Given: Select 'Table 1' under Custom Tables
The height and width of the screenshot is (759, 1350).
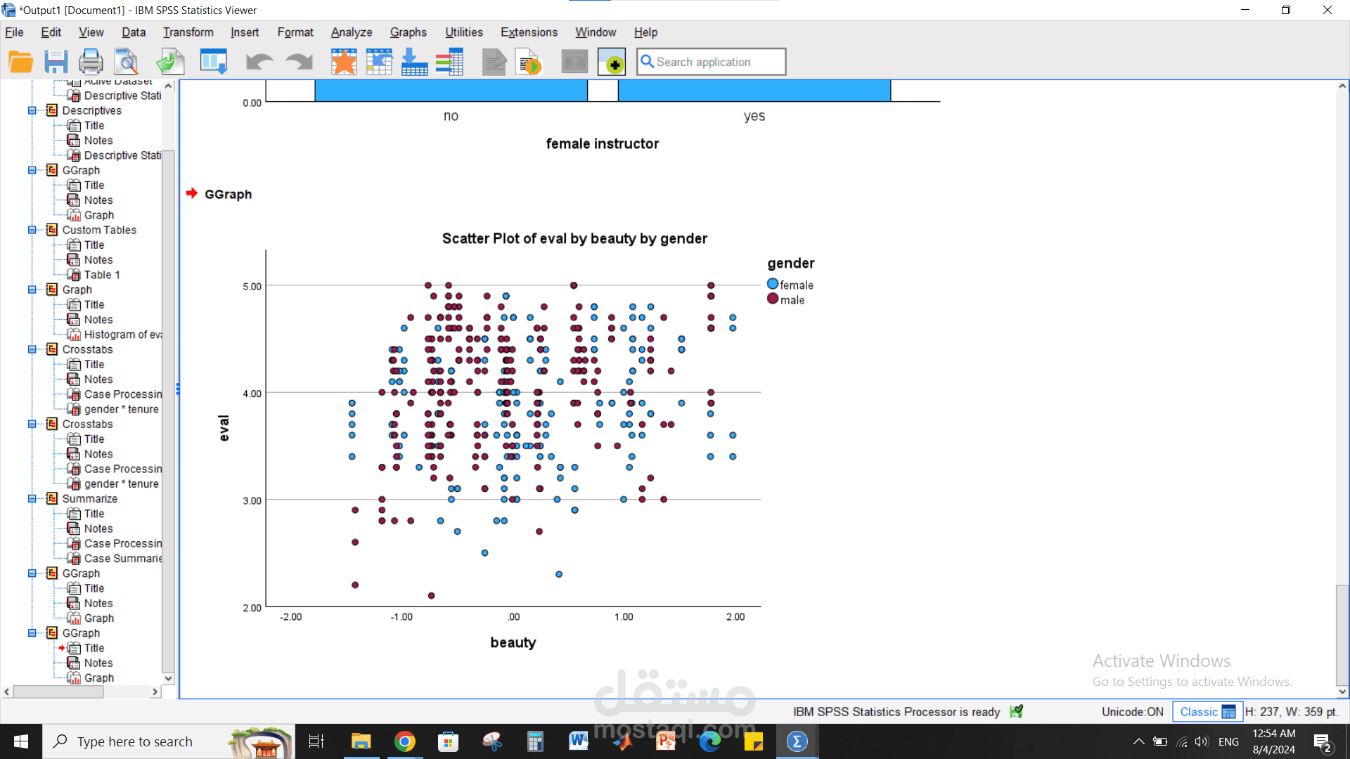Looking at the screenshot, I should tap(102, 275).
